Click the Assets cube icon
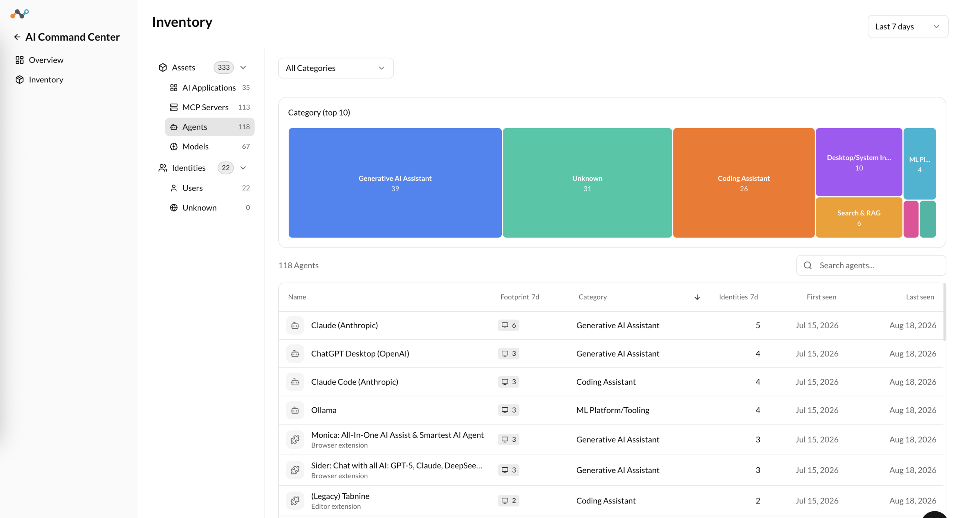This screenshot has width=955, height=518. [x=163, y=67]
